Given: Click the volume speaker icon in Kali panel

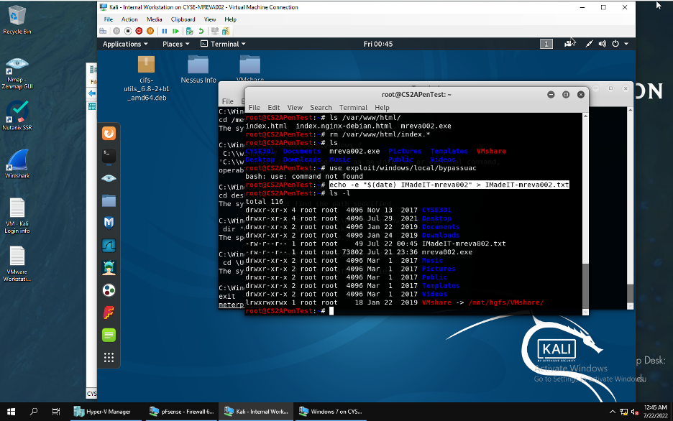Looking at the screenshot, I should click(x=603, y=44).
